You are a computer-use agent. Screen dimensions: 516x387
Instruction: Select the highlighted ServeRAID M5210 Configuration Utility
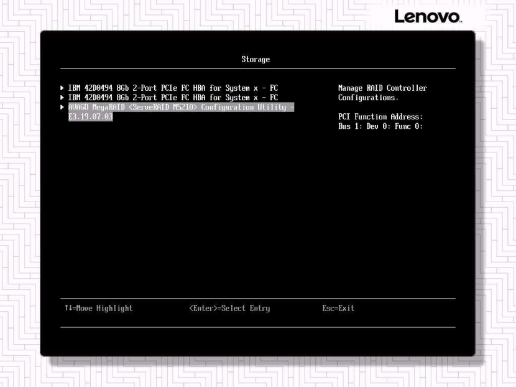pyautogui.click(x=180, y=106)
